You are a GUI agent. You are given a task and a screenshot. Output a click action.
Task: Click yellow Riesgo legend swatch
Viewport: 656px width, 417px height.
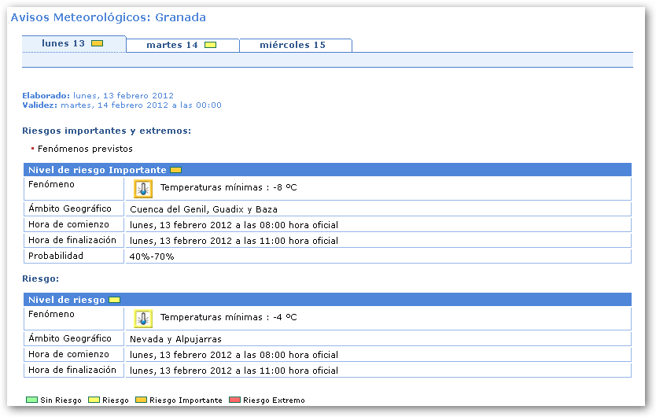pos(94,400)
